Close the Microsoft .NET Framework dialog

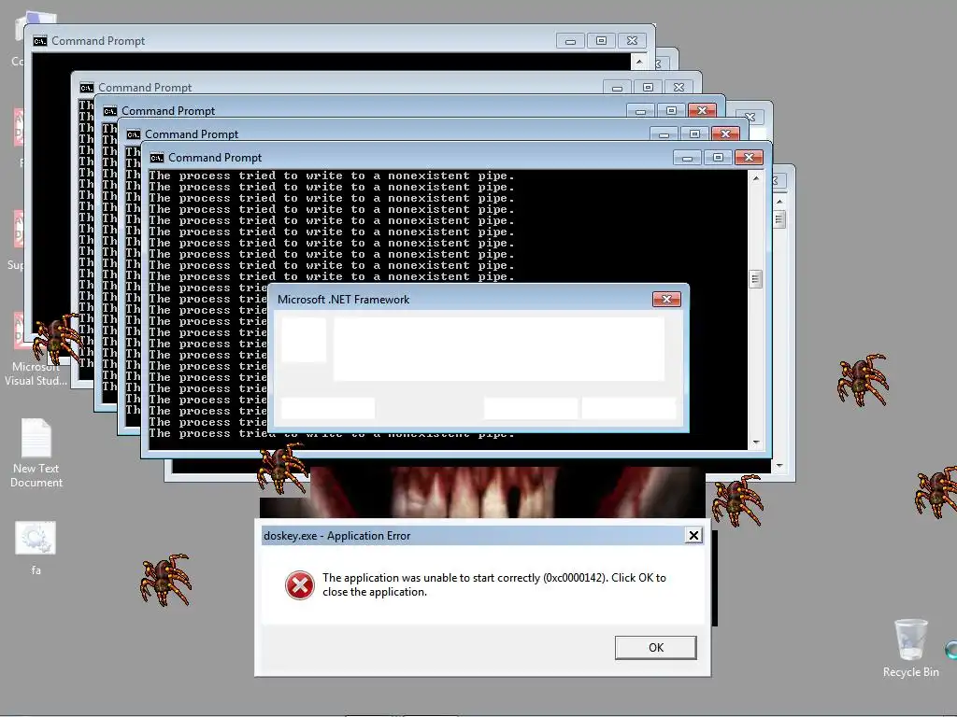click(666, 300)
